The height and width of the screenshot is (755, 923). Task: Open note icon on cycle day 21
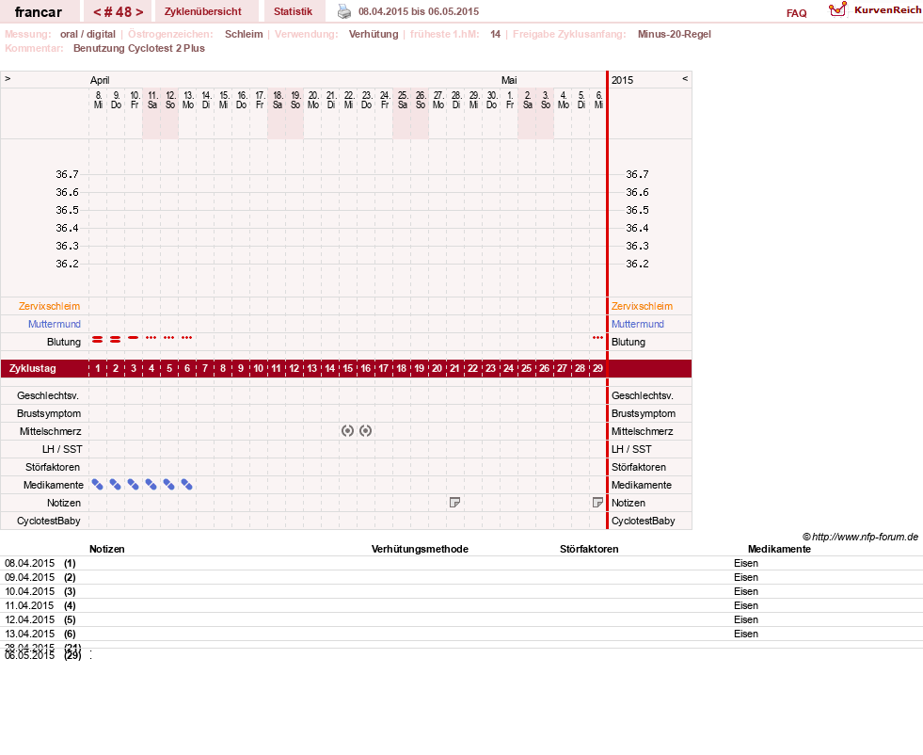tap(454, 503)
